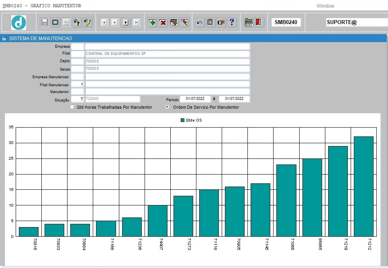Screen dimensions: 388x268
Task: Click the Empresa description field
Action: pyautogui.click(x=167, y=47)
